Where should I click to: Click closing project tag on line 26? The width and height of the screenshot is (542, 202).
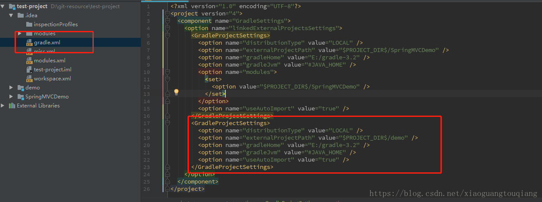point(188,189)
